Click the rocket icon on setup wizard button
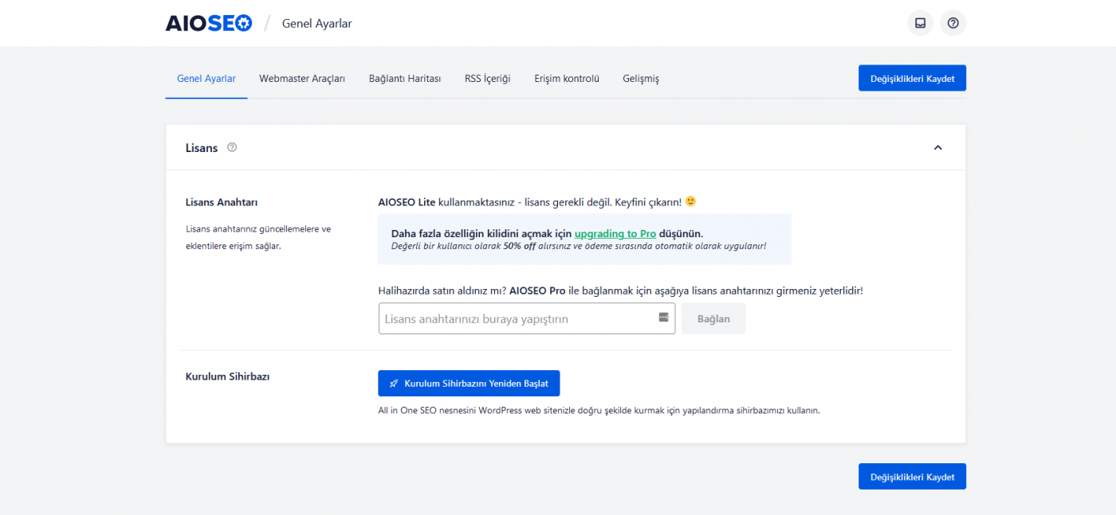Image resolution: width=1116 pixels, height=515 pixels. pyautogui.click(x=393, y=383)
